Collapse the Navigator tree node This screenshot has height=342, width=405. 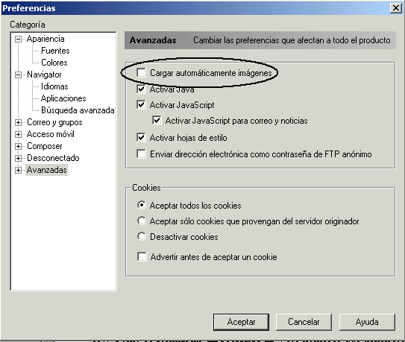click(x=18, y=75)
